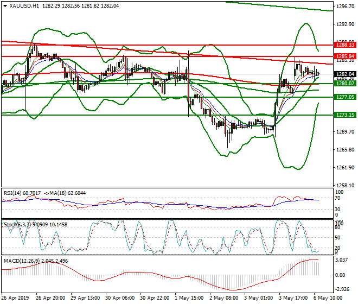Image resolution: width=358 pixels, height=304 pixels.
Task: Click the 1269.70 price scale value
Action: click(x=345, y=132)
